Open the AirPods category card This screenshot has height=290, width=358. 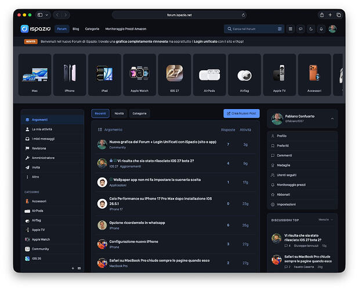pyautogui.click(x=209, y=75)
